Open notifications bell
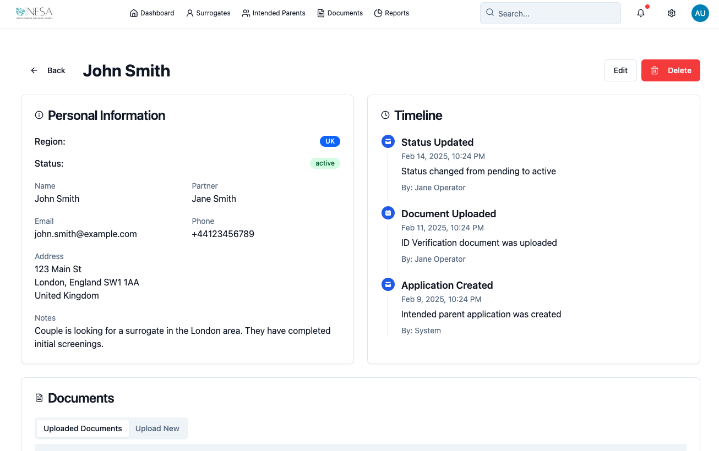This screenshot has width=719, height=451. click(641, 13)
